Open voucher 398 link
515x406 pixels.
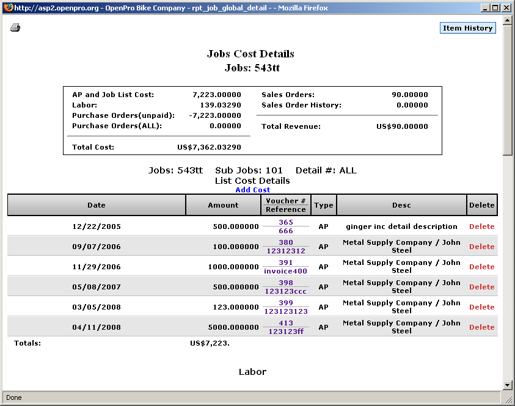[285, 283]
